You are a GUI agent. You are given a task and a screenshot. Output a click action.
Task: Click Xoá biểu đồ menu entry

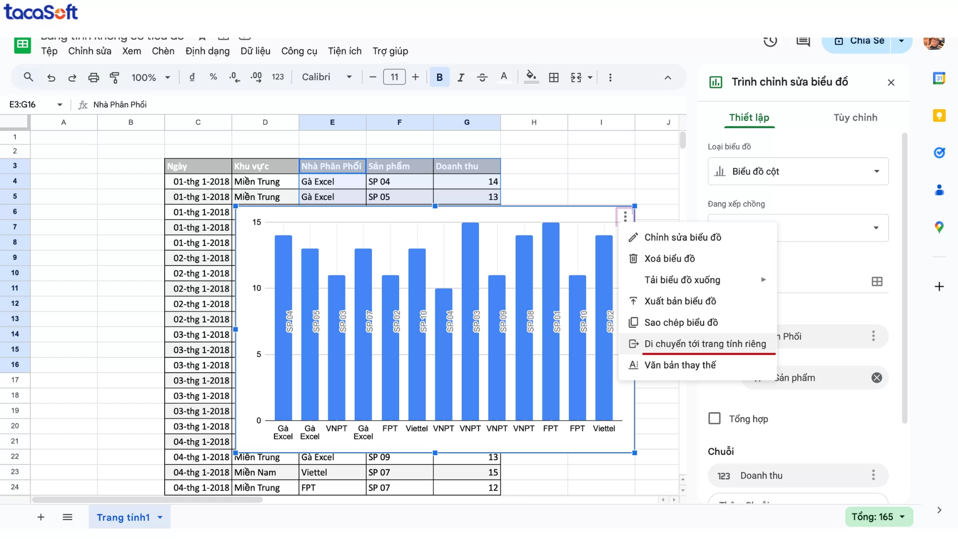pyautogui.click(x=670, y=259)
